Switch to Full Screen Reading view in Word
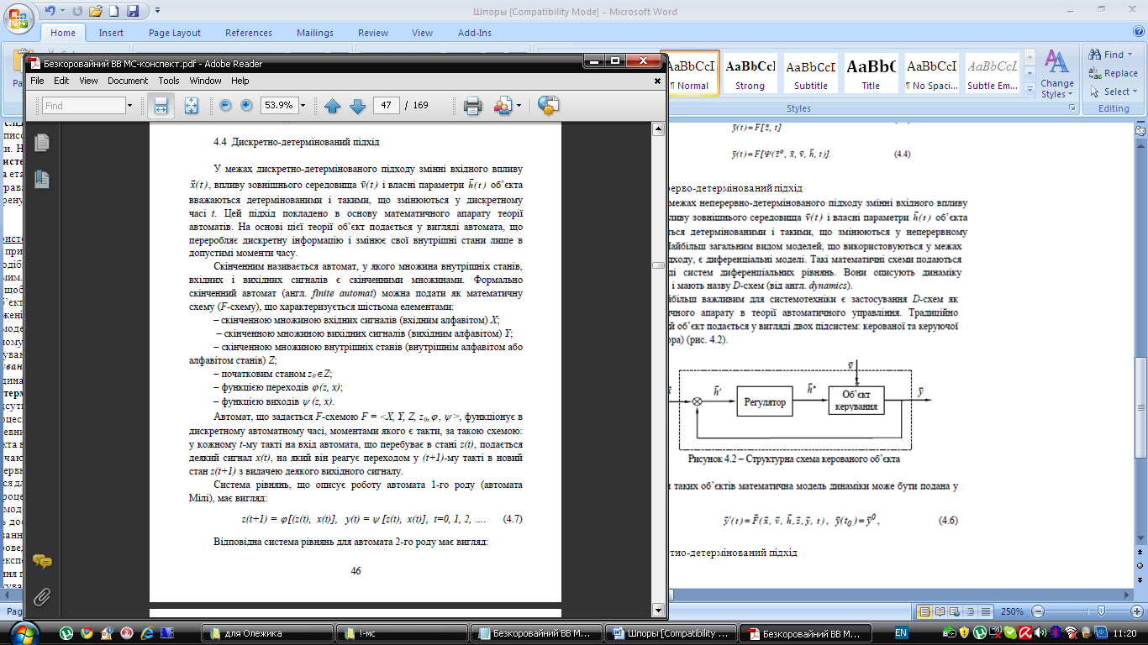 coord(941,611)
